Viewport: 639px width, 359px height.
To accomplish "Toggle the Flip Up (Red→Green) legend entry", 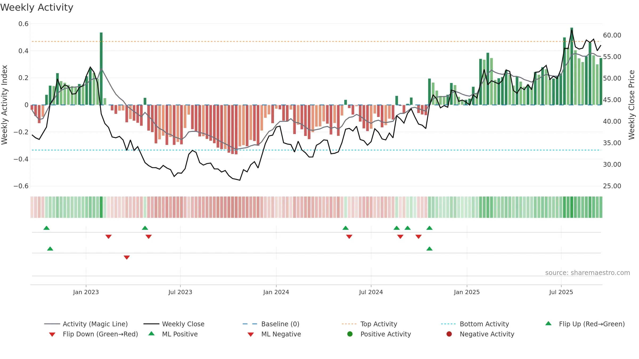I will (x=585, y=324).
